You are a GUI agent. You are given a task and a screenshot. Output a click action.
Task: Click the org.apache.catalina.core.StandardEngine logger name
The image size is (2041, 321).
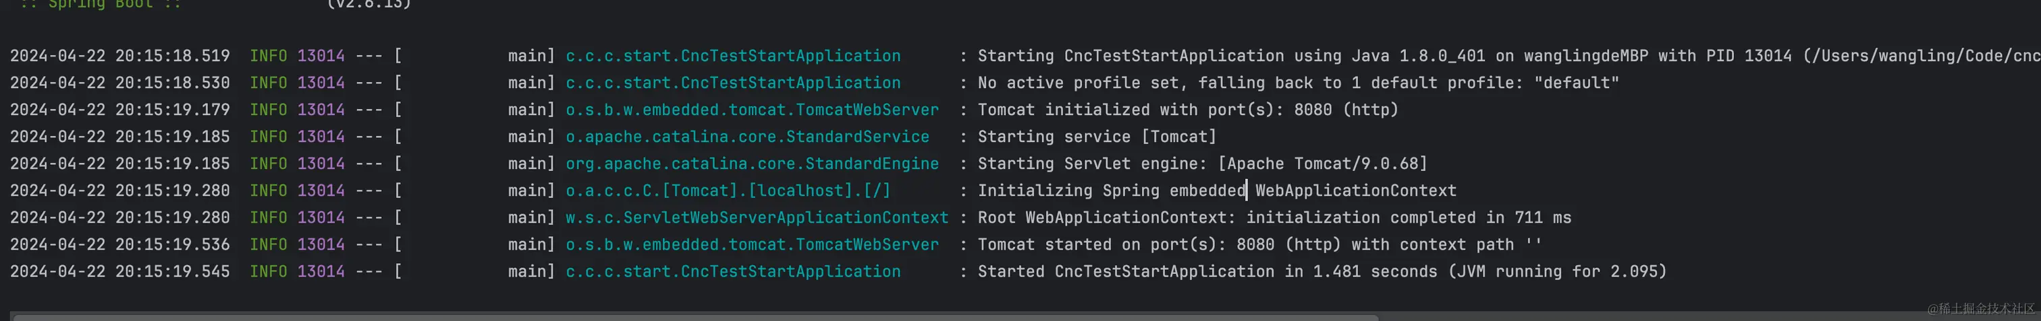point(751,164)
